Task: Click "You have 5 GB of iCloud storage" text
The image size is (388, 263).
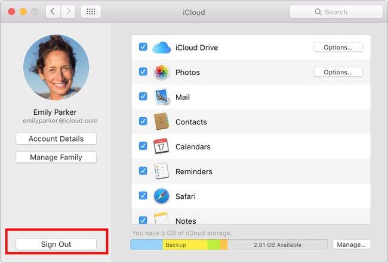Action: tap(182, 233)
